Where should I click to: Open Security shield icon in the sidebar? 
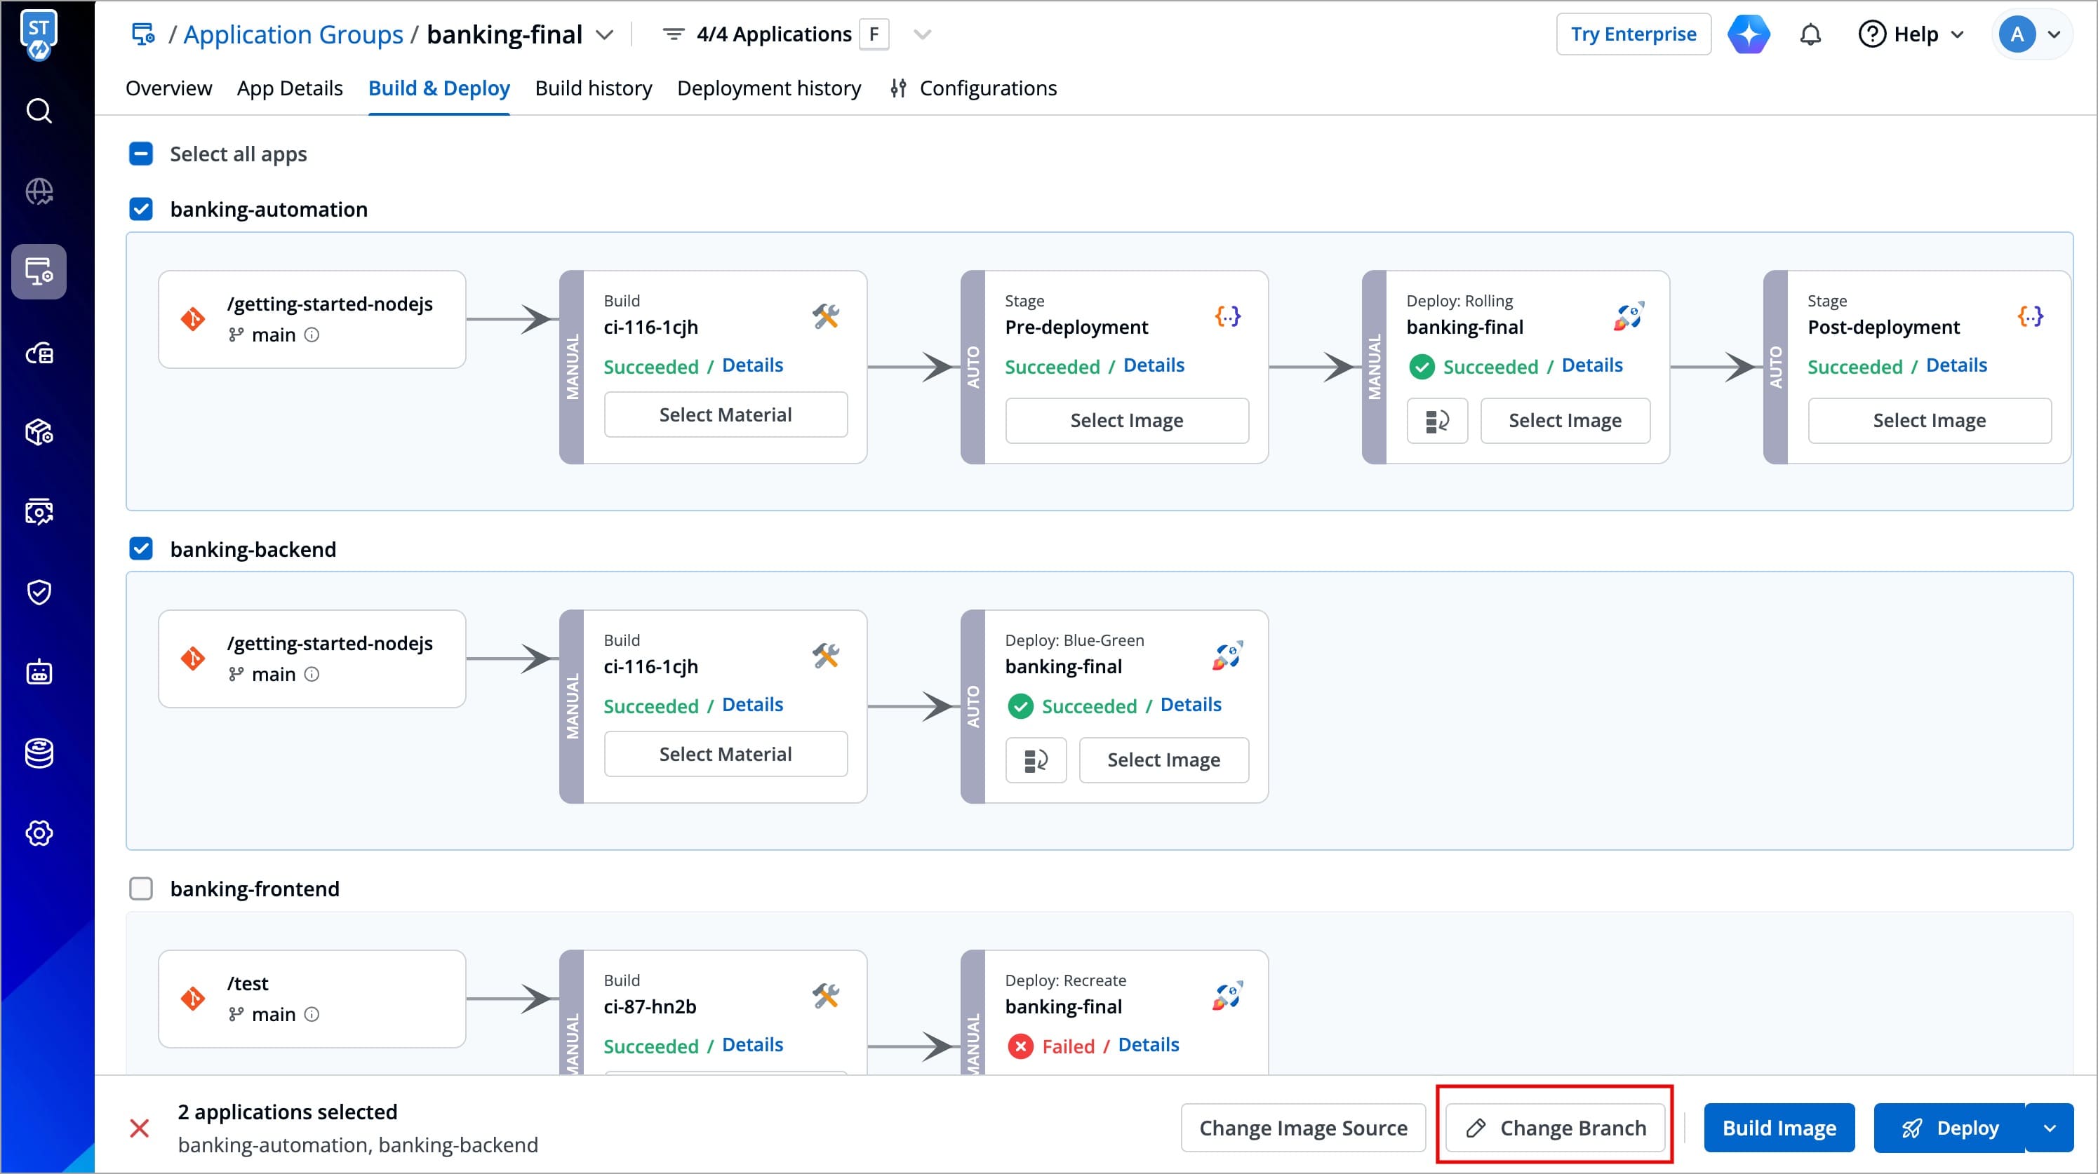(39, 592)
